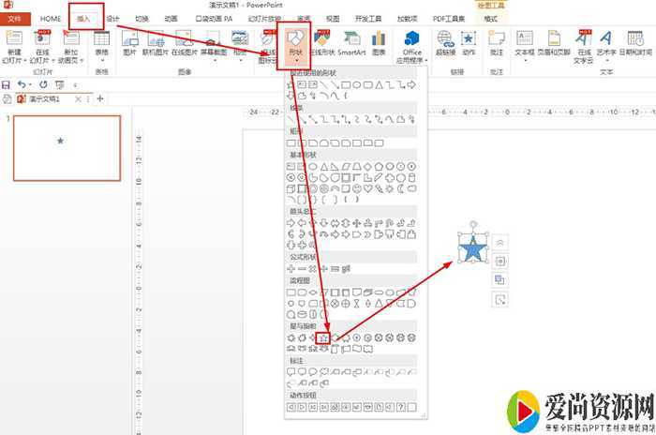Pick the 5-point star in shapes gallery
This screenshot has height=435, width=656.
321,337
